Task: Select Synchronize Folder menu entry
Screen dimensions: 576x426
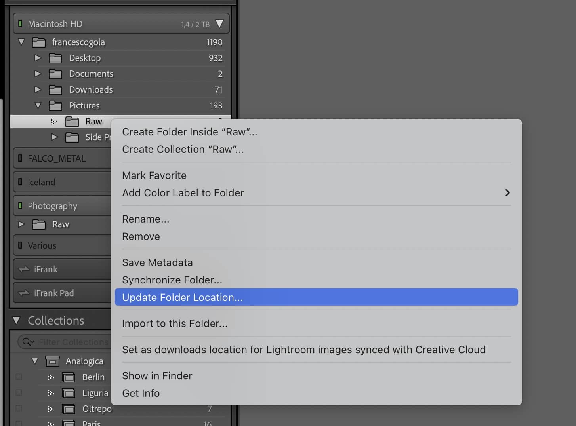Action: point(172,280)
